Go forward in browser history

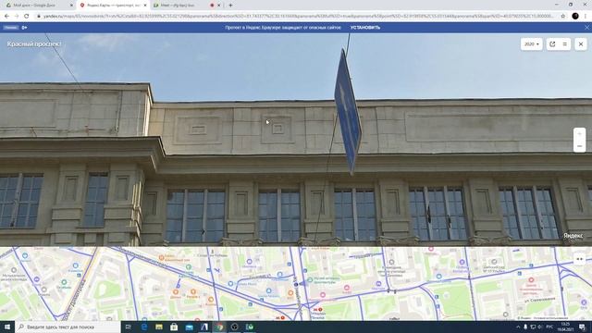(17, 17)
